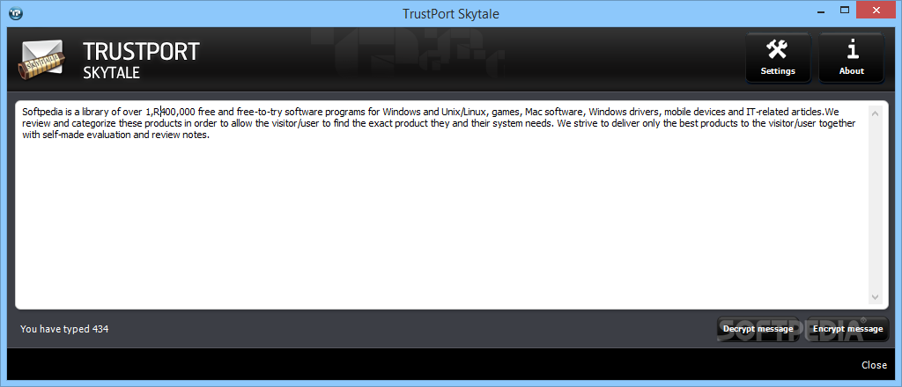902x387 pixels.
Task: Click the 'TRUSTPORT' header title text
Action: 142,52
